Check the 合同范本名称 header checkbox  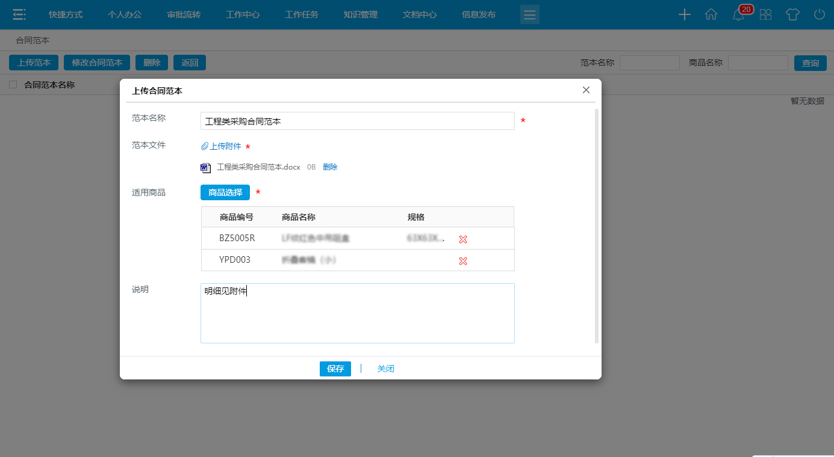click(x=13, y=85)
